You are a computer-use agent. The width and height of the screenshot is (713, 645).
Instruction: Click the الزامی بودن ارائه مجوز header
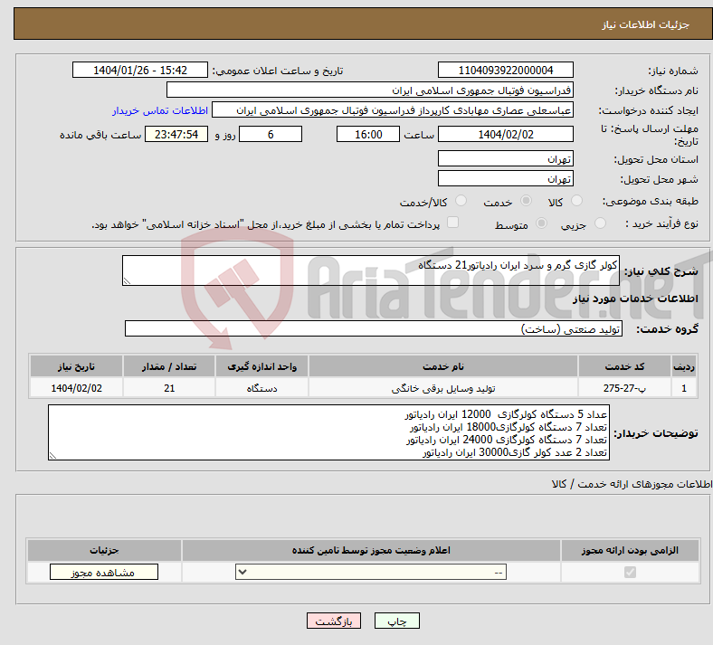(630, 550)
